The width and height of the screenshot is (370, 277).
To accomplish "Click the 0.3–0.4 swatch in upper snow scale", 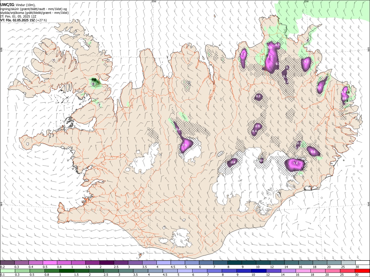I will [x=21, y=263].
